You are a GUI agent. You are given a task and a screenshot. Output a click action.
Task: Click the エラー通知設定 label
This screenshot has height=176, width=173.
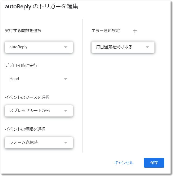[105, 31]
